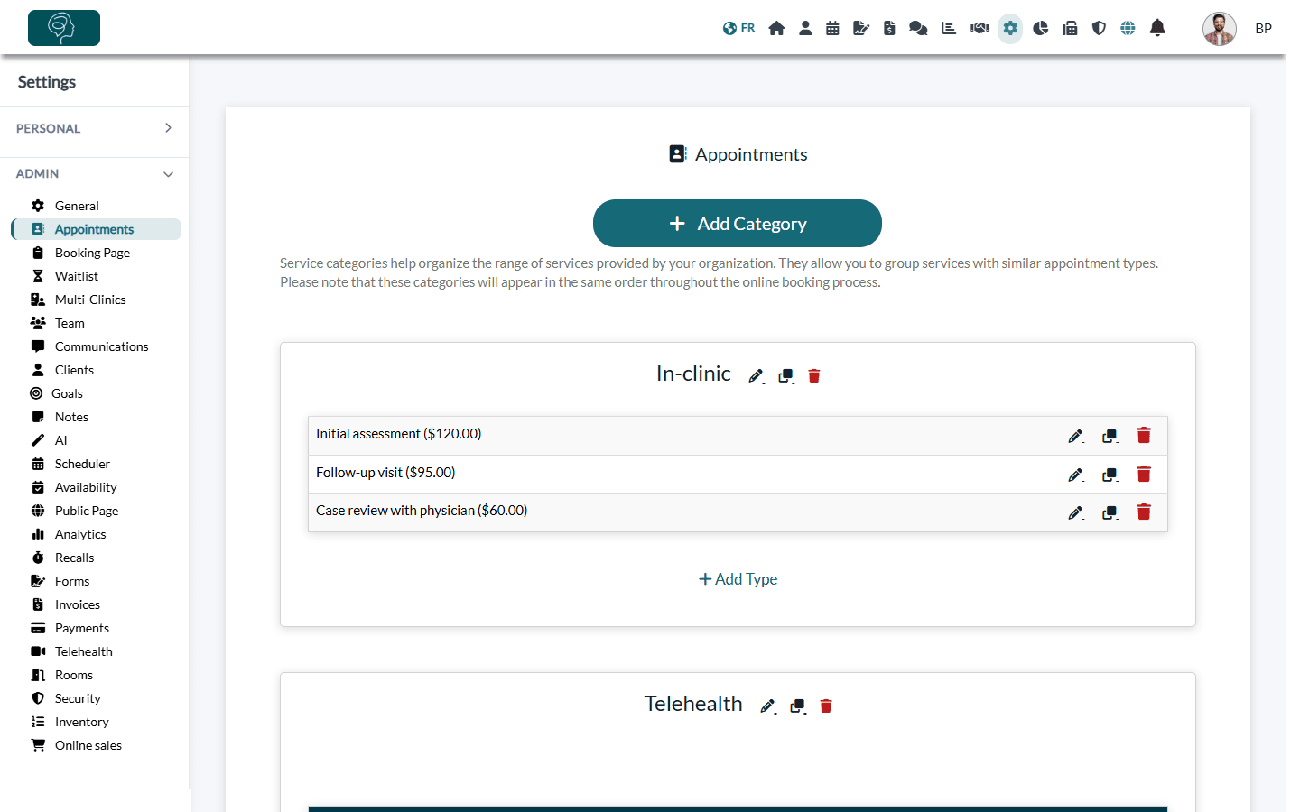
Task: Open Communications settings
Action: (101, 346)
